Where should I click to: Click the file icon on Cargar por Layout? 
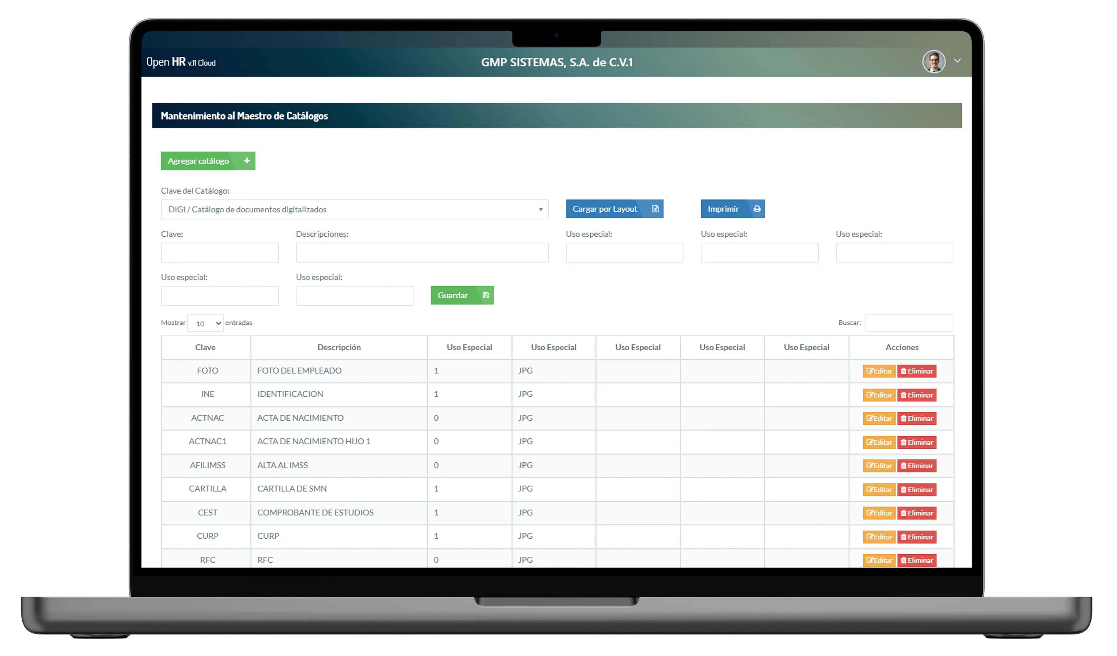tap(655, 209)
